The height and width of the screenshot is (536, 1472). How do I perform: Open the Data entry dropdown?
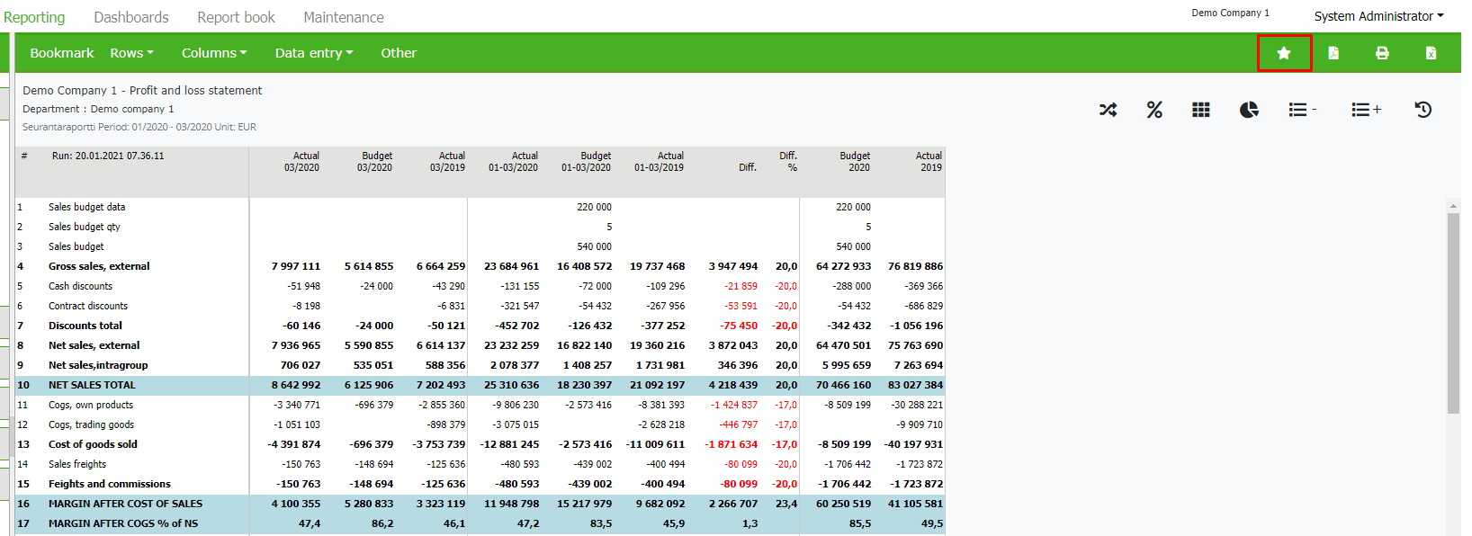pyautogui.click(x=314, y=53)
